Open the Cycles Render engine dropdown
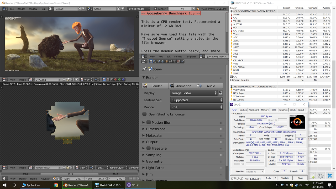 tap(139, 9)
